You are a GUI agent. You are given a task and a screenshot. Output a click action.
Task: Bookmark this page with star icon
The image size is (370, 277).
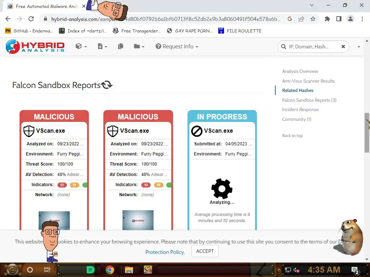[313, 19]
